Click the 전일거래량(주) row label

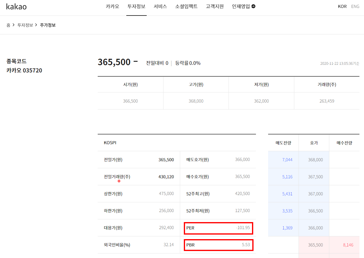click(117, 177)
